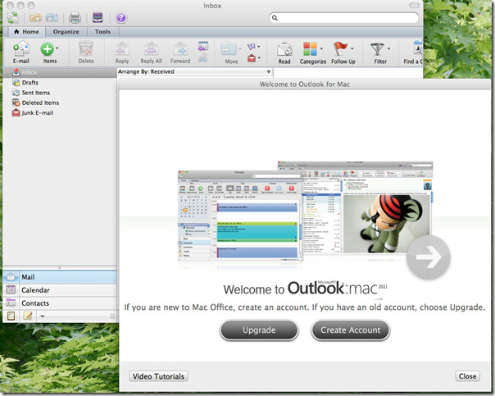Click in the search field
Viewport: 495px width, 396px height.
point(344,18)
